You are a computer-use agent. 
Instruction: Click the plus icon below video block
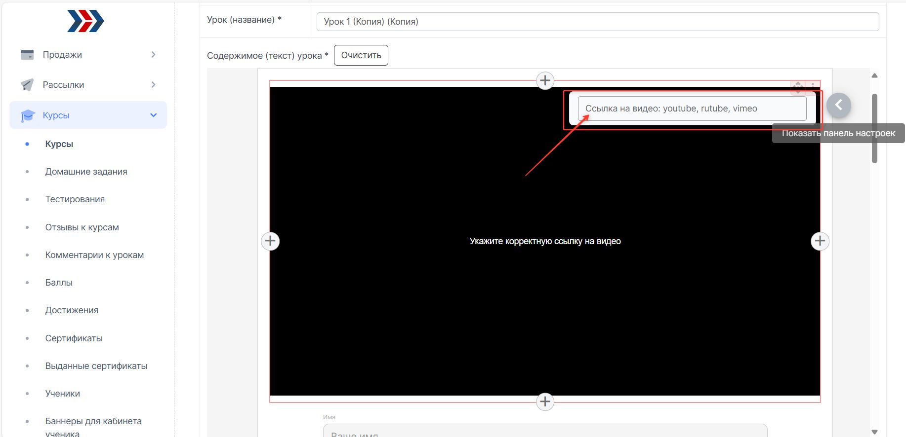[x=545, y=401]
